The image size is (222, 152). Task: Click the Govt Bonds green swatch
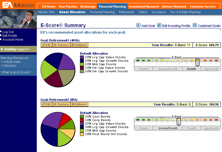pos(82,116)
